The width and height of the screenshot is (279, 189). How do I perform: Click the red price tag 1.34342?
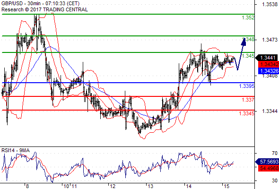coord(269,64)
